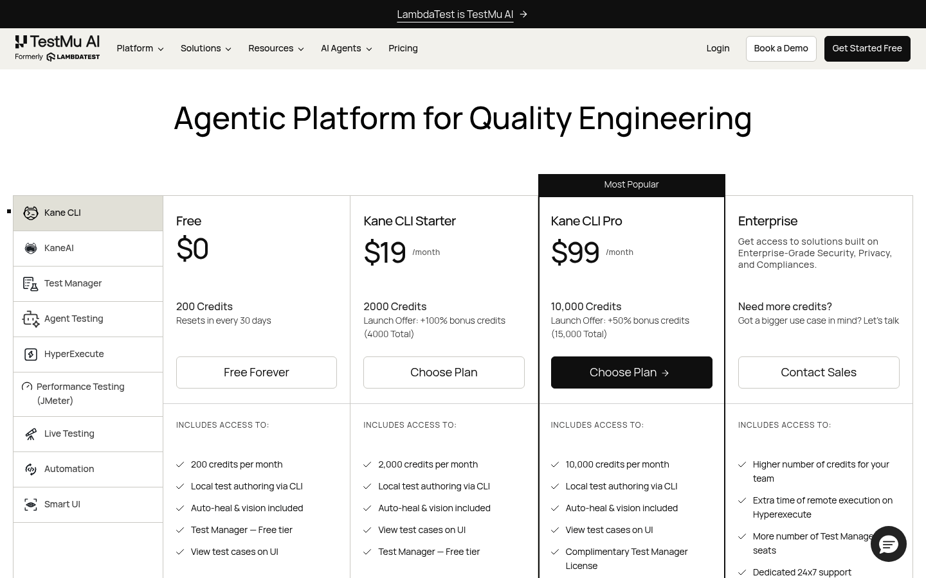Click the KaneAI sidebar icon
Screen dimensions: 926x578
31,249
